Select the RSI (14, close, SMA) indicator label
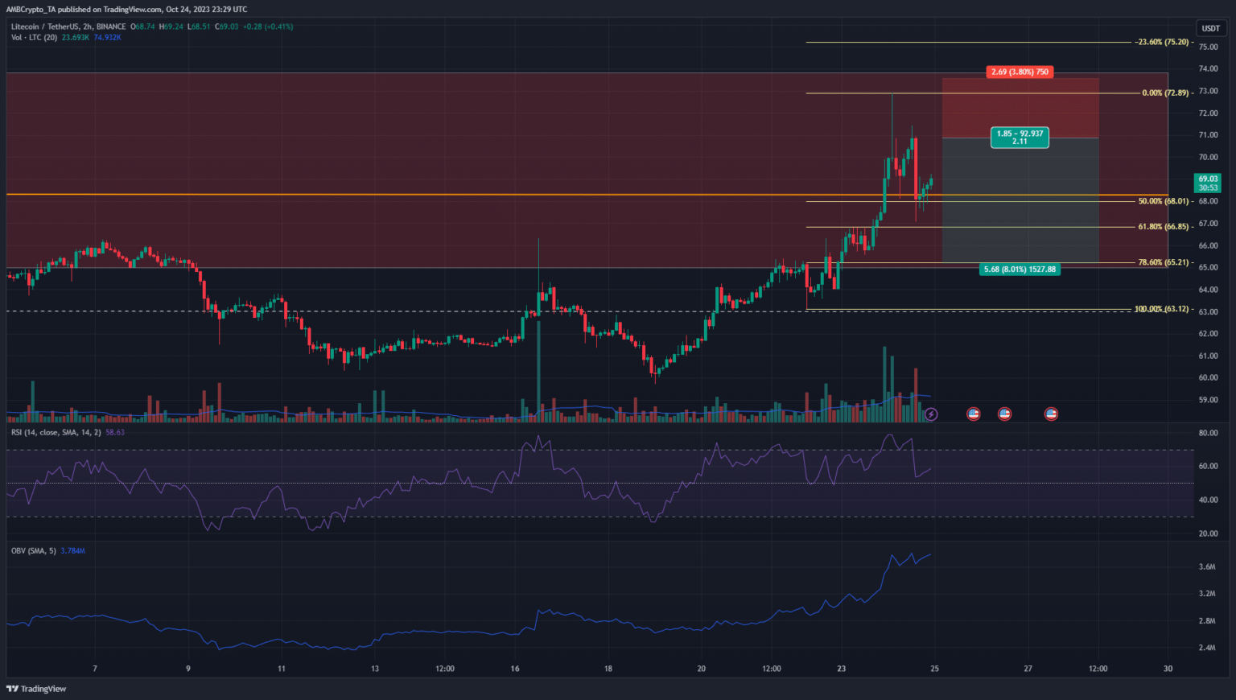Screen dimensions: 1236x700 pos(56,433)
